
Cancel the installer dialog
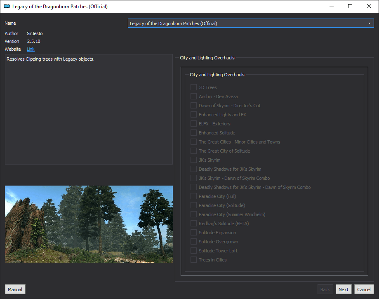[x=364, y=289]
